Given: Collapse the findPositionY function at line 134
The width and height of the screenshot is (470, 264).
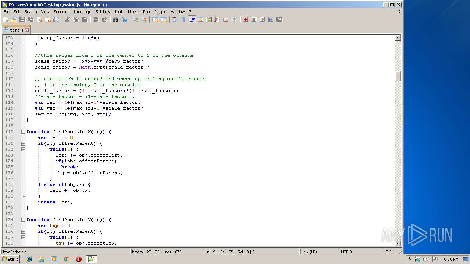Looking at the screenshot, I should [x=23, y=220].
